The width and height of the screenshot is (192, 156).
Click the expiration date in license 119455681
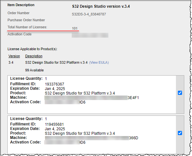click(55, 129)
